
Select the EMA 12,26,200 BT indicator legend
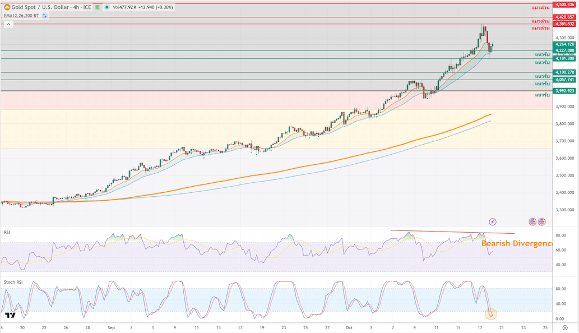[21, 16]
